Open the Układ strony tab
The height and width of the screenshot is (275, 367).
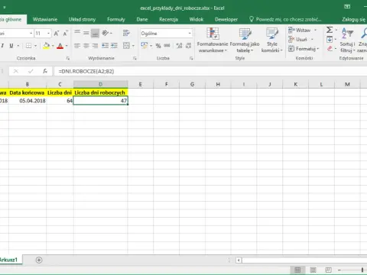pos(82,19)
